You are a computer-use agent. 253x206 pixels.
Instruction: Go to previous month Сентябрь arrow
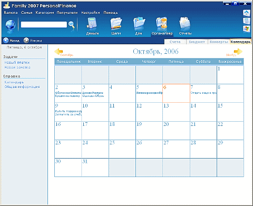59,51
